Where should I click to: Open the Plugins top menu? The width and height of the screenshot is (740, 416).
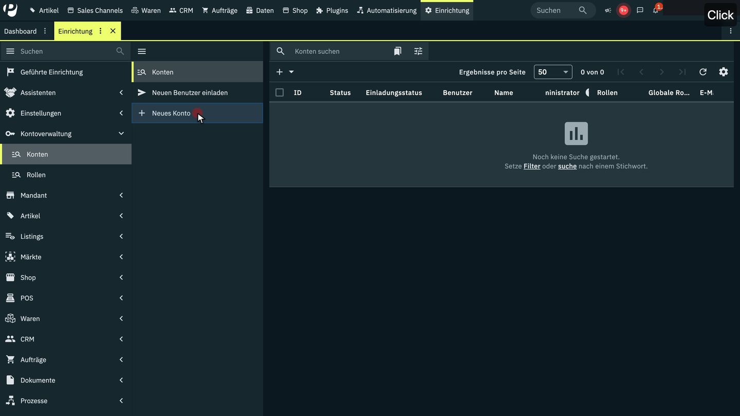click(332, 10)
